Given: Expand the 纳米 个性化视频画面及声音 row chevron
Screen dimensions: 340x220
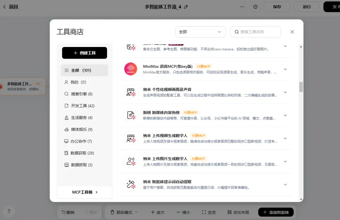Looking at the screenshot, I should point(285,92).
